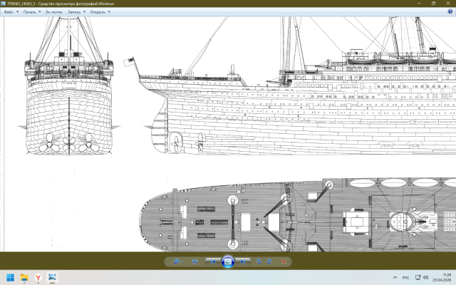
Task: Delete the photo with red X
Action: (284, 261)
